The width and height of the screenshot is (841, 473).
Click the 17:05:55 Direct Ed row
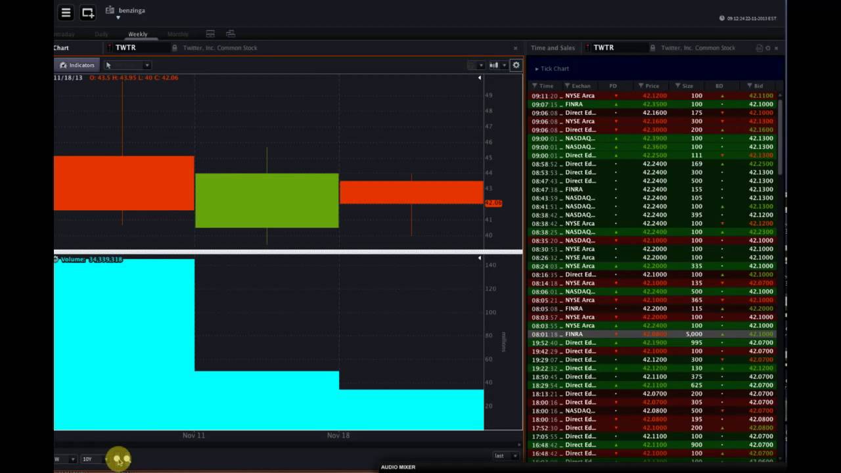[x=653, y=437]
